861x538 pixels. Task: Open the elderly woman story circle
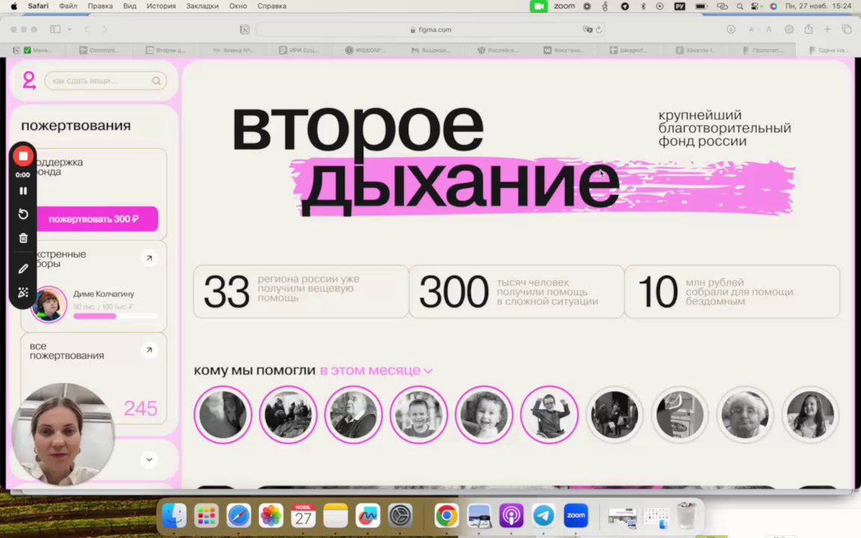745,415
